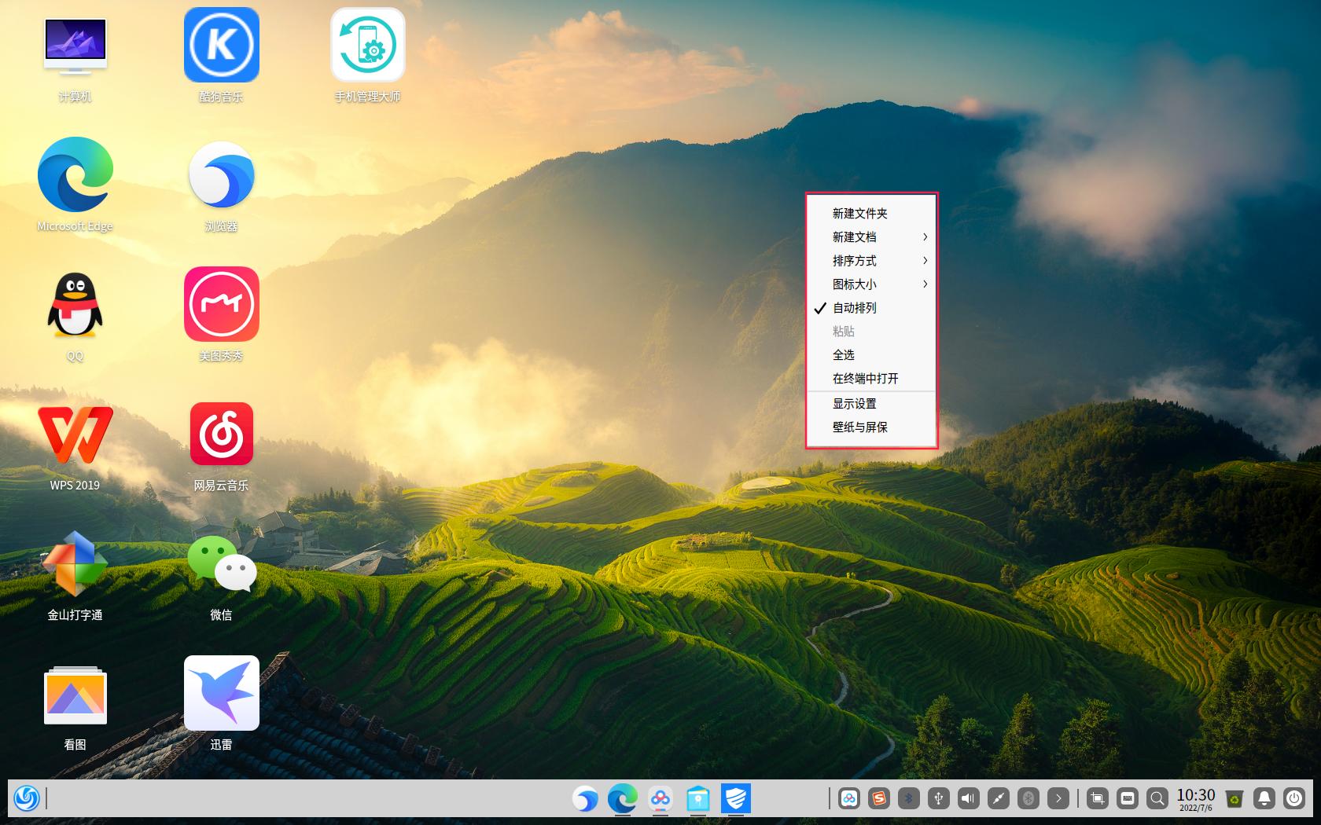This screenshot has width=1321, height=825.
Task: Expand hidden tray icons with the chevron
Action: 1058,797
